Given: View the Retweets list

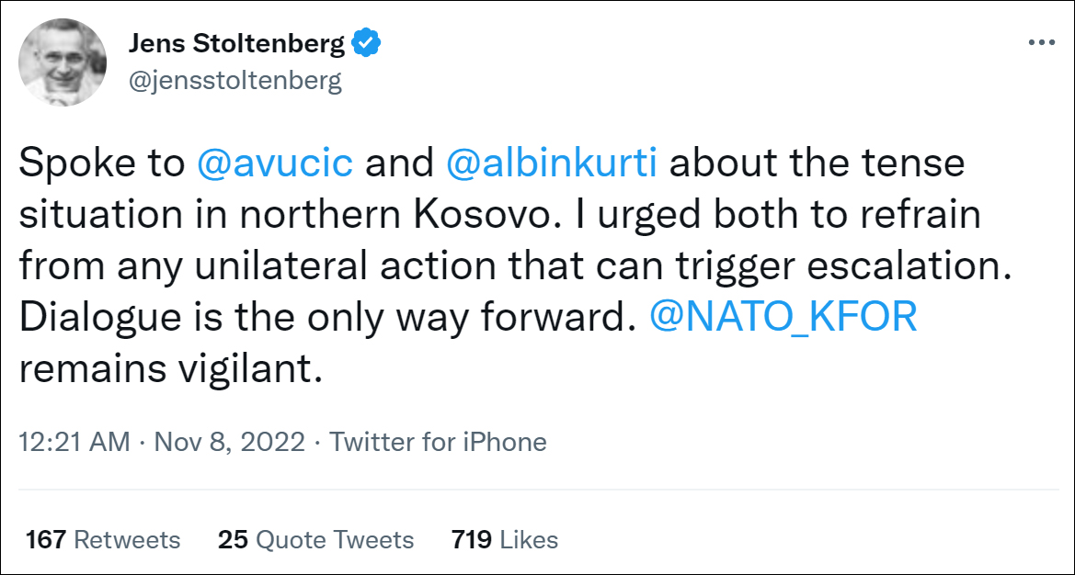Looking at the screenshot, I should tap(127, 539).
